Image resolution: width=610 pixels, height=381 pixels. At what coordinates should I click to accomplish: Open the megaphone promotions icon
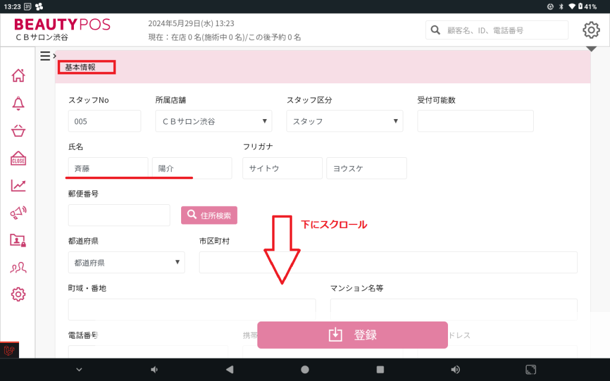pos(18,213)
